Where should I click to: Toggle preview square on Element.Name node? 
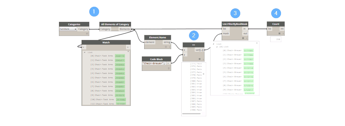click(166, 47)
